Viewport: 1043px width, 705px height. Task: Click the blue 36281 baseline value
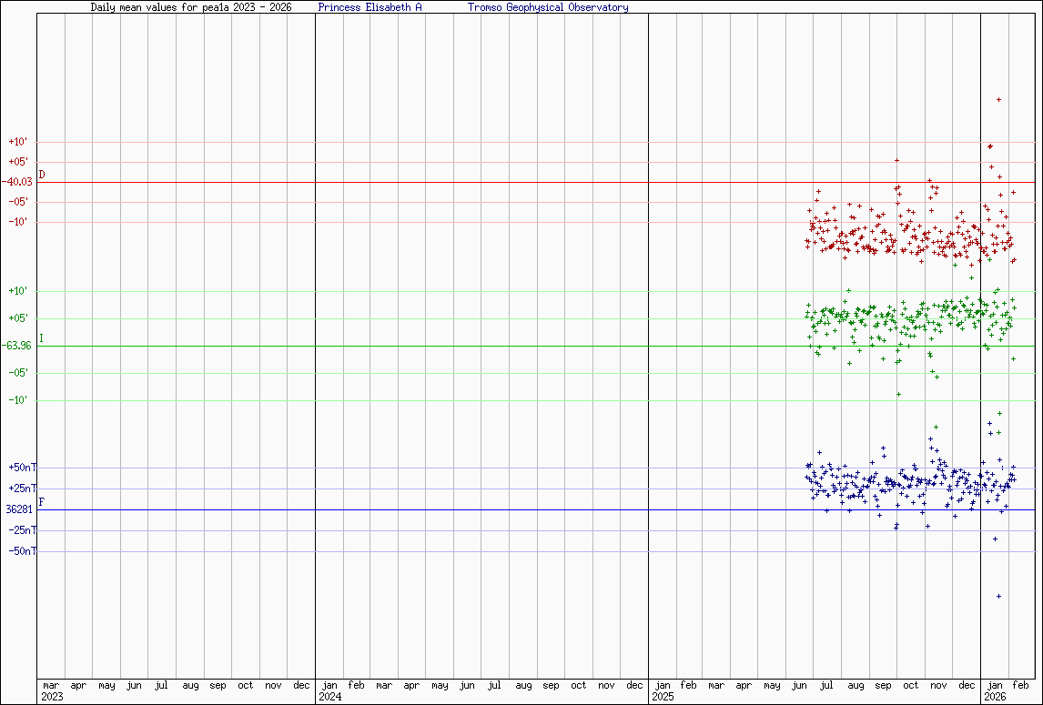(18, 509)
